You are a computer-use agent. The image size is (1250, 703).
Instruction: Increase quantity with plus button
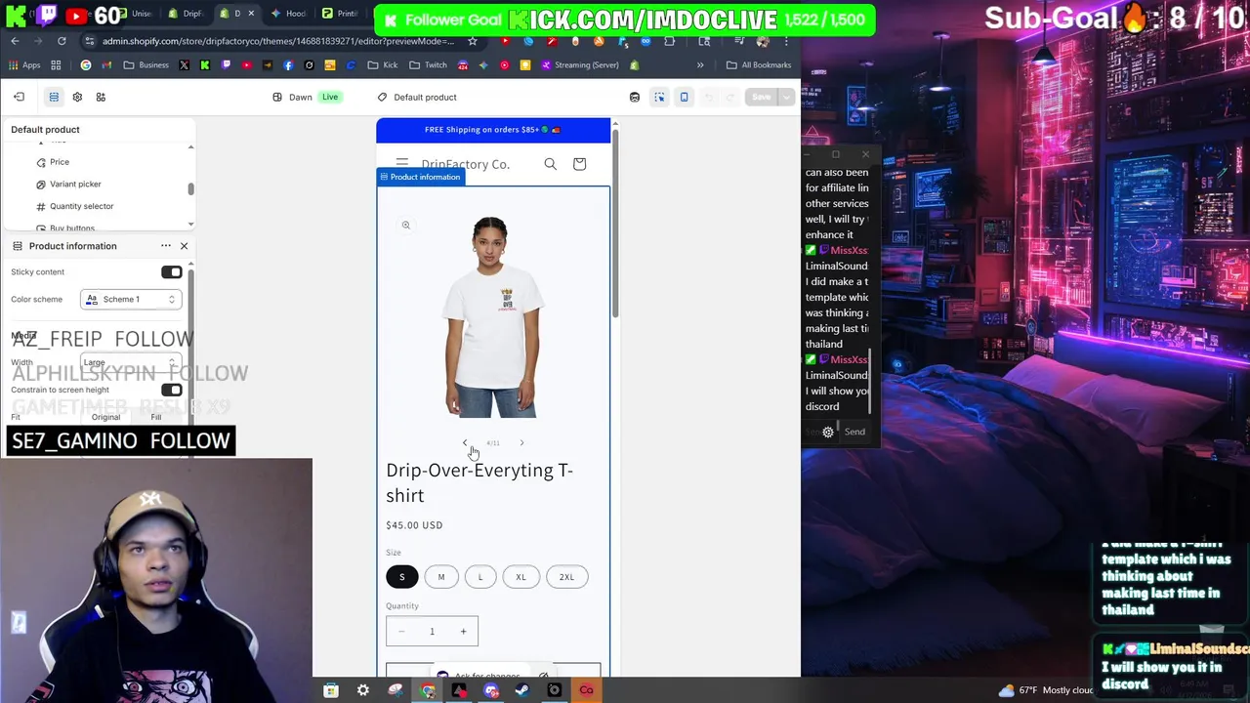463,632
